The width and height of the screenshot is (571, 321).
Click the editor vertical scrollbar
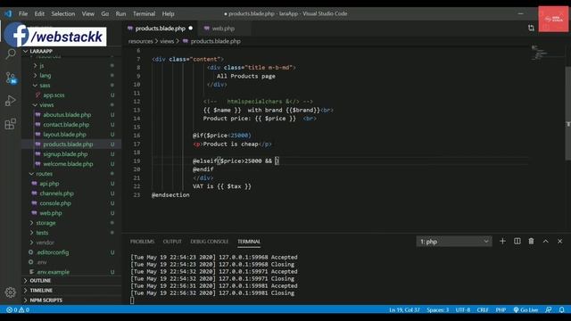(567, 113)
